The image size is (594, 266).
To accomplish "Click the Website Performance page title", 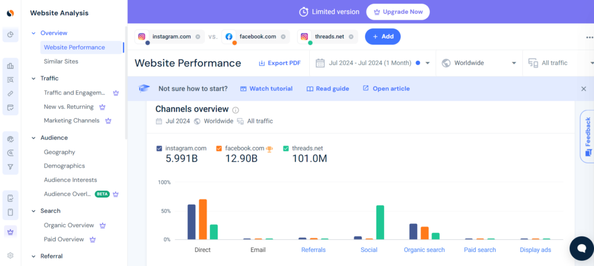I will coord(188,63).
